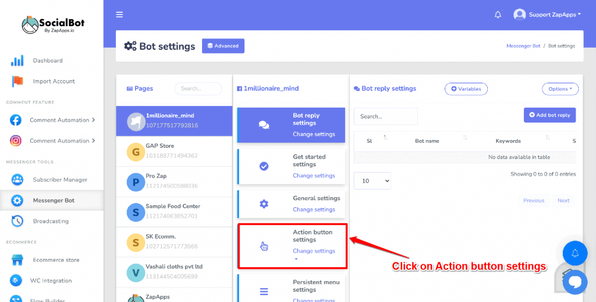Open Bot reply settings card
596x302 pixels.
click(291, 125)
